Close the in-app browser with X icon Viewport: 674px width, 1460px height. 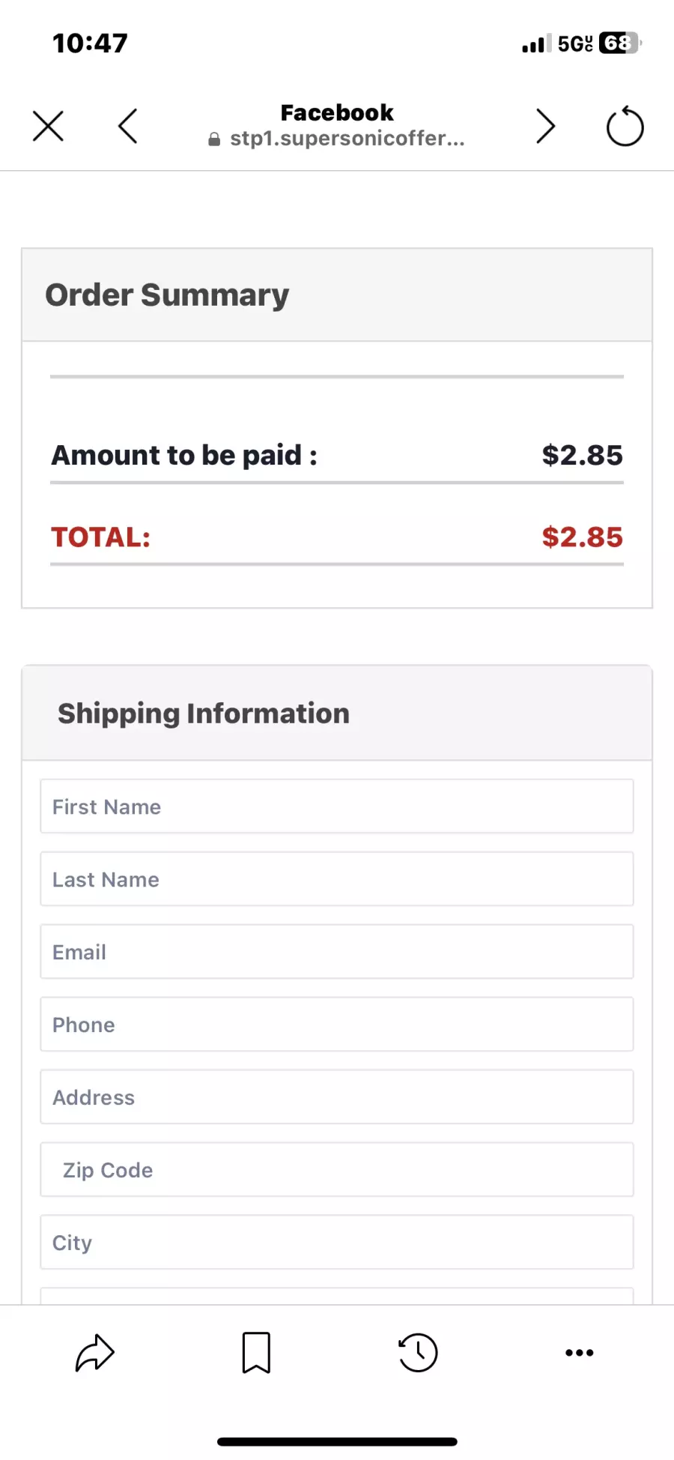coord(48,126)
